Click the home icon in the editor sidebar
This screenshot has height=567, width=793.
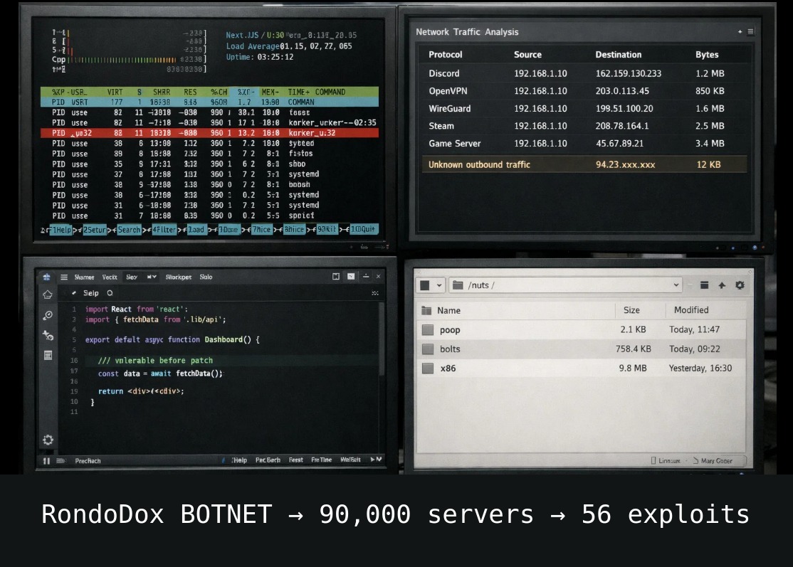point(48,294)
